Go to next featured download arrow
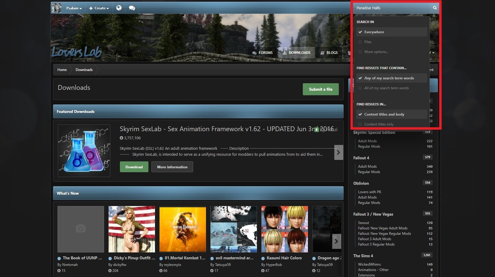 point(338,152)
